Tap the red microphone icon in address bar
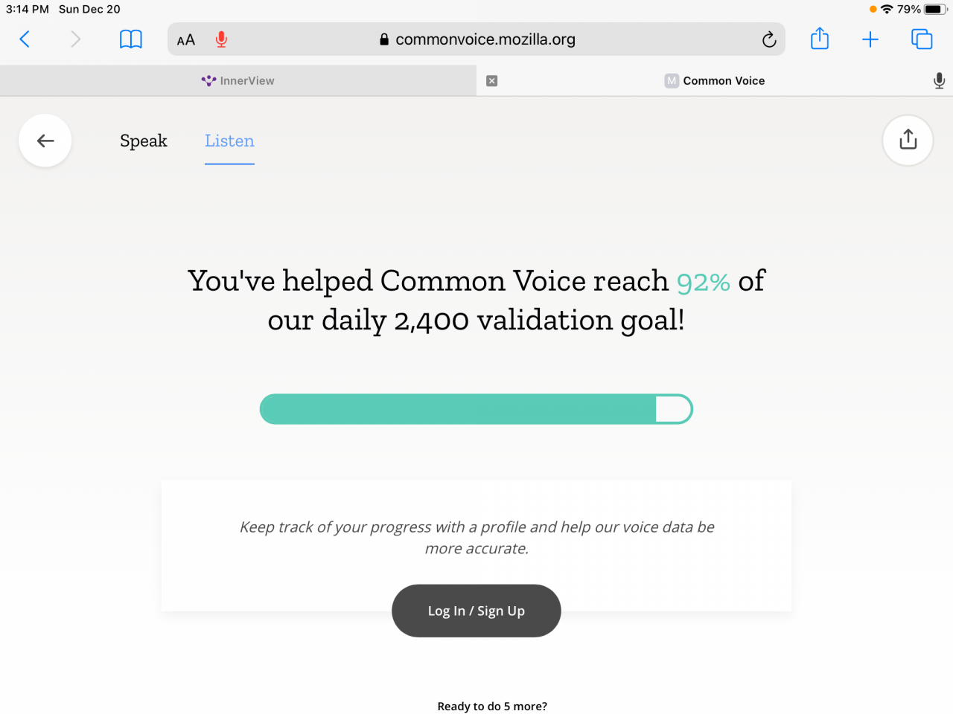The image size is (953, 714). click(x=221, y=39)
